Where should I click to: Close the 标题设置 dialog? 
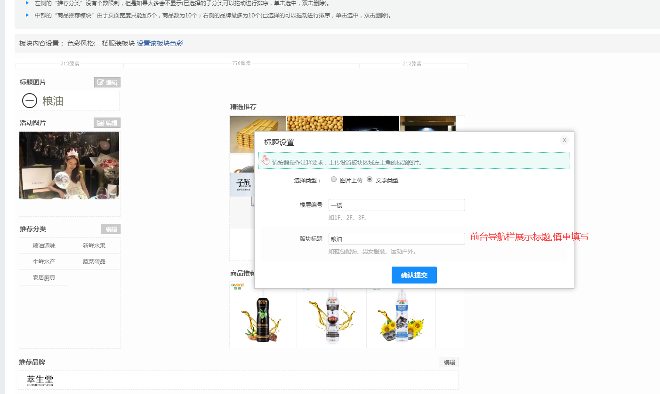click(x=564, y=140)
